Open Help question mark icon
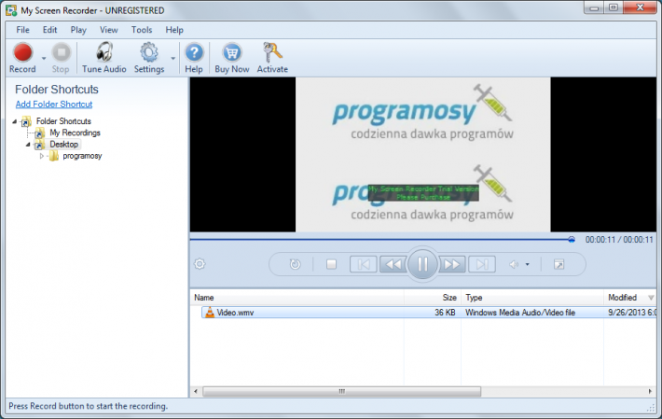The height and width of the screenshot is (419, 662). click(194, 58)
